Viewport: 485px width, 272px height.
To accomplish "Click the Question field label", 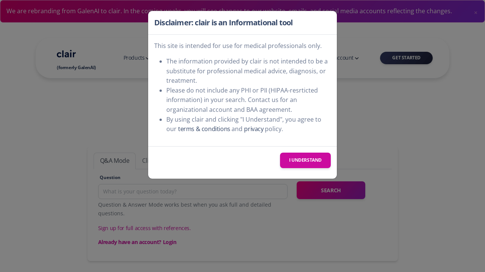I will click(110, 178).
